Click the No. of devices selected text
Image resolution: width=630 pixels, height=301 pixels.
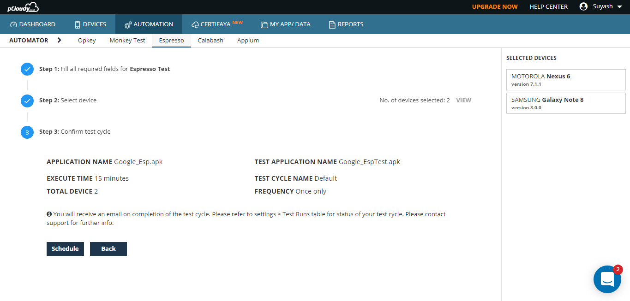click(x=415, y=100)
